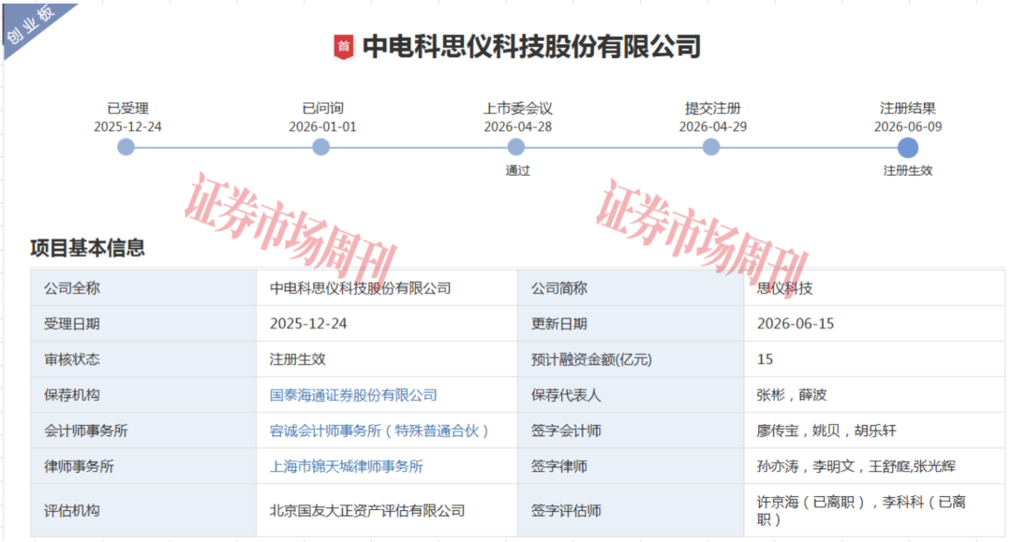Click the 签字评估师 label cell
Viewport: 1012px width, 542px height.
point(631,510)
